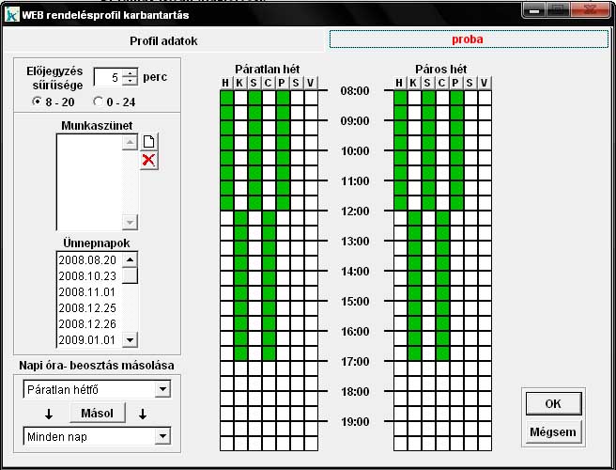This screenshot has height=470, width=616.
Task: Click the application icon in title bar
Action: pos(12,13)
